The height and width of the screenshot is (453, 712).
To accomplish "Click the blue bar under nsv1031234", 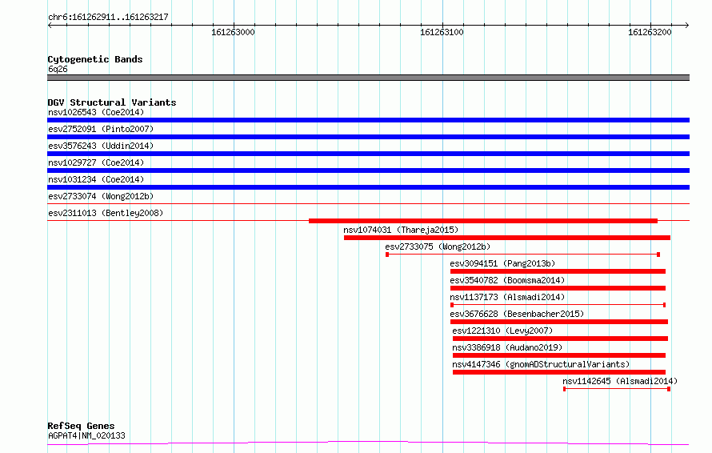I will tap(368, 187).
